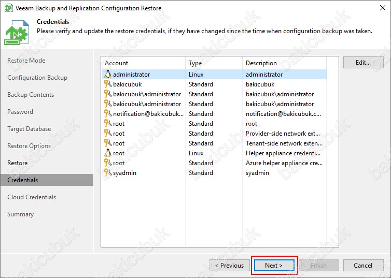The image size is (391, 278).
Task: Open the Edit... credentials button
Action: (364, 63)
